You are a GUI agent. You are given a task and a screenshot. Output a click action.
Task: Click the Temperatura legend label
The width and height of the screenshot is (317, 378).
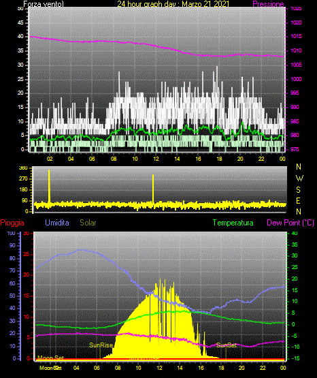(x=233, y=223)
